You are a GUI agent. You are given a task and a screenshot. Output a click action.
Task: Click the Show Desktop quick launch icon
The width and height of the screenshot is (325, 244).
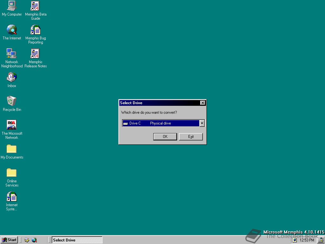pos(27,240)
